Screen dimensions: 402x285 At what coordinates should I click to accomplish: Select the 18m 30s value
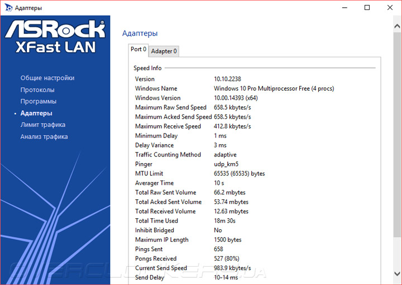tap(224, 221)
